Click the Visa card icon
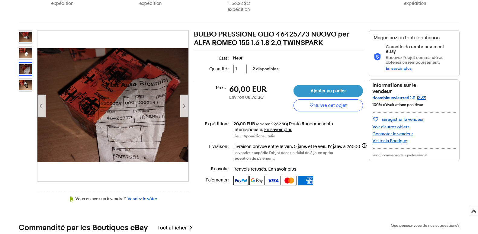 [x=273, y=181]
